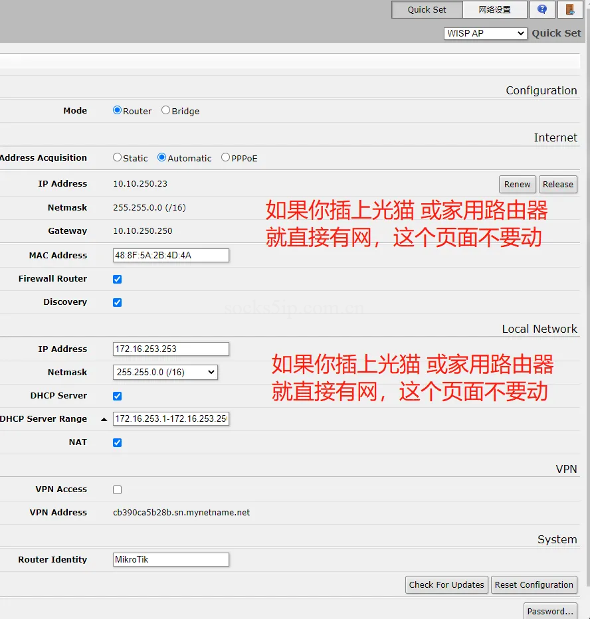Collapse the DHCP Server Range field arrow
This screenshot has height=619, width=590.
click(104, 419)
